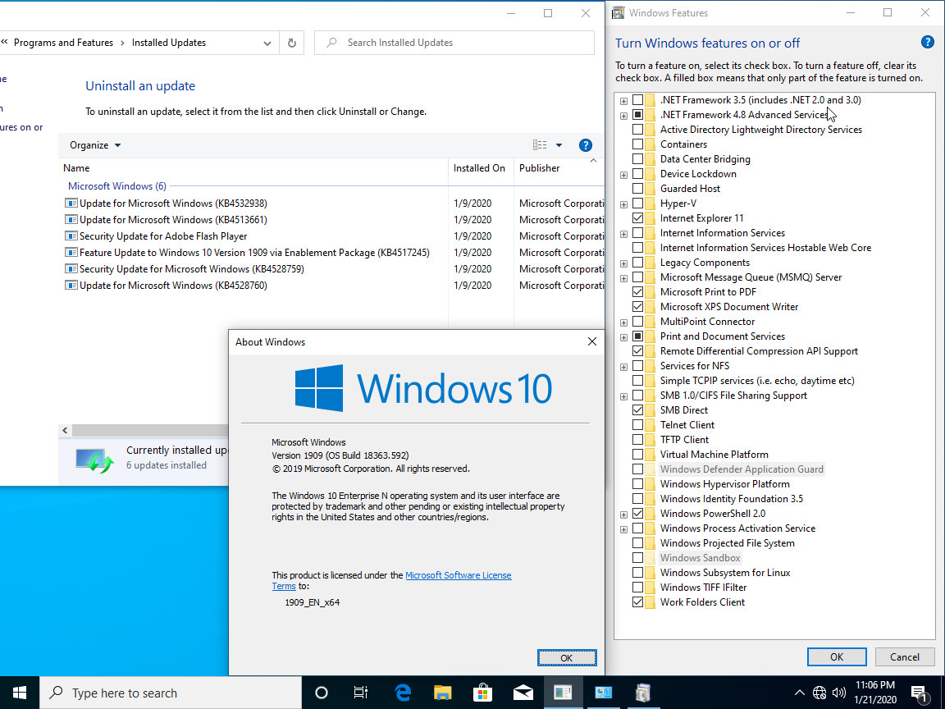Click the change view icon in Installed Updates

click(540, 145)
